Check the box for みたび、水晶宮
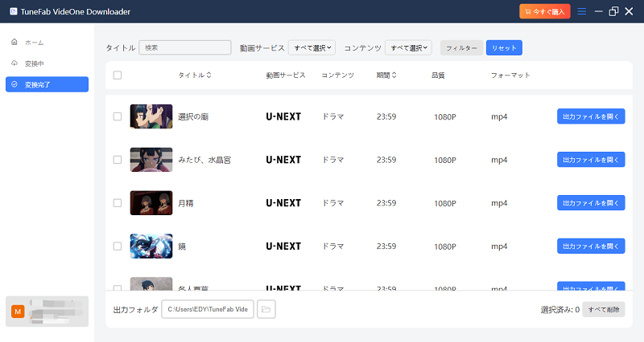Viewport: 644px width, 342px height. tap(118, 160)
